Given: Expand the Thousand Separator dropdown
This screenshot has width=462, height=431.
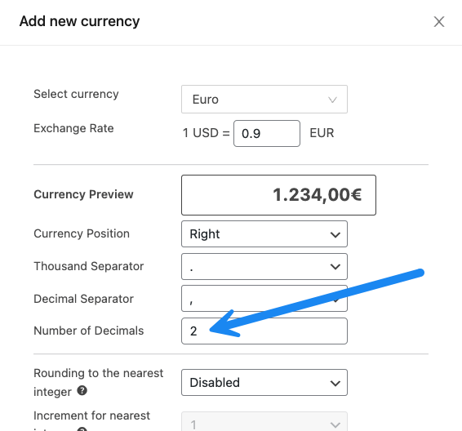Looking at the screenshot, I should click(x=264, y=266).
